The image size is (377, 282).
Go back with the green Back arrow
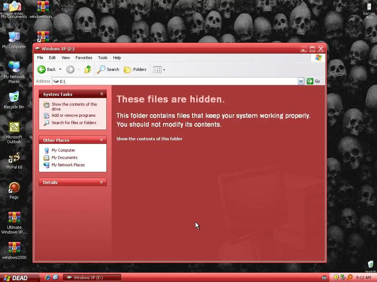click(47, 69)
